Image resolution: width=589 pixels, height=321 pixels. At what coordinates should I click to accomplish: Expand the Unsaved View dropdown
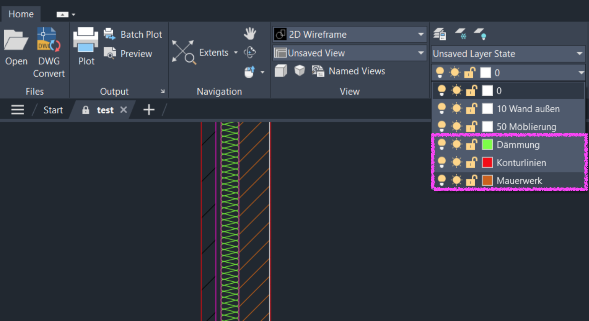(x=421, y=53)
